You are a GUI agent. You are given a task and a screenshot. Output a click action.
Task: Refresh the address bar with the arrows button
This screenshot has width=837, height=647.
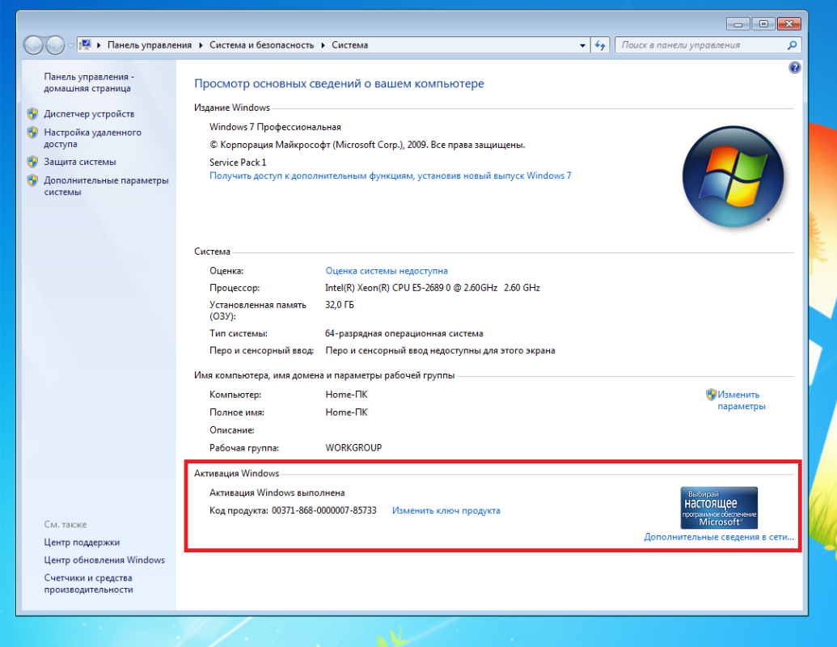[600, 45]
